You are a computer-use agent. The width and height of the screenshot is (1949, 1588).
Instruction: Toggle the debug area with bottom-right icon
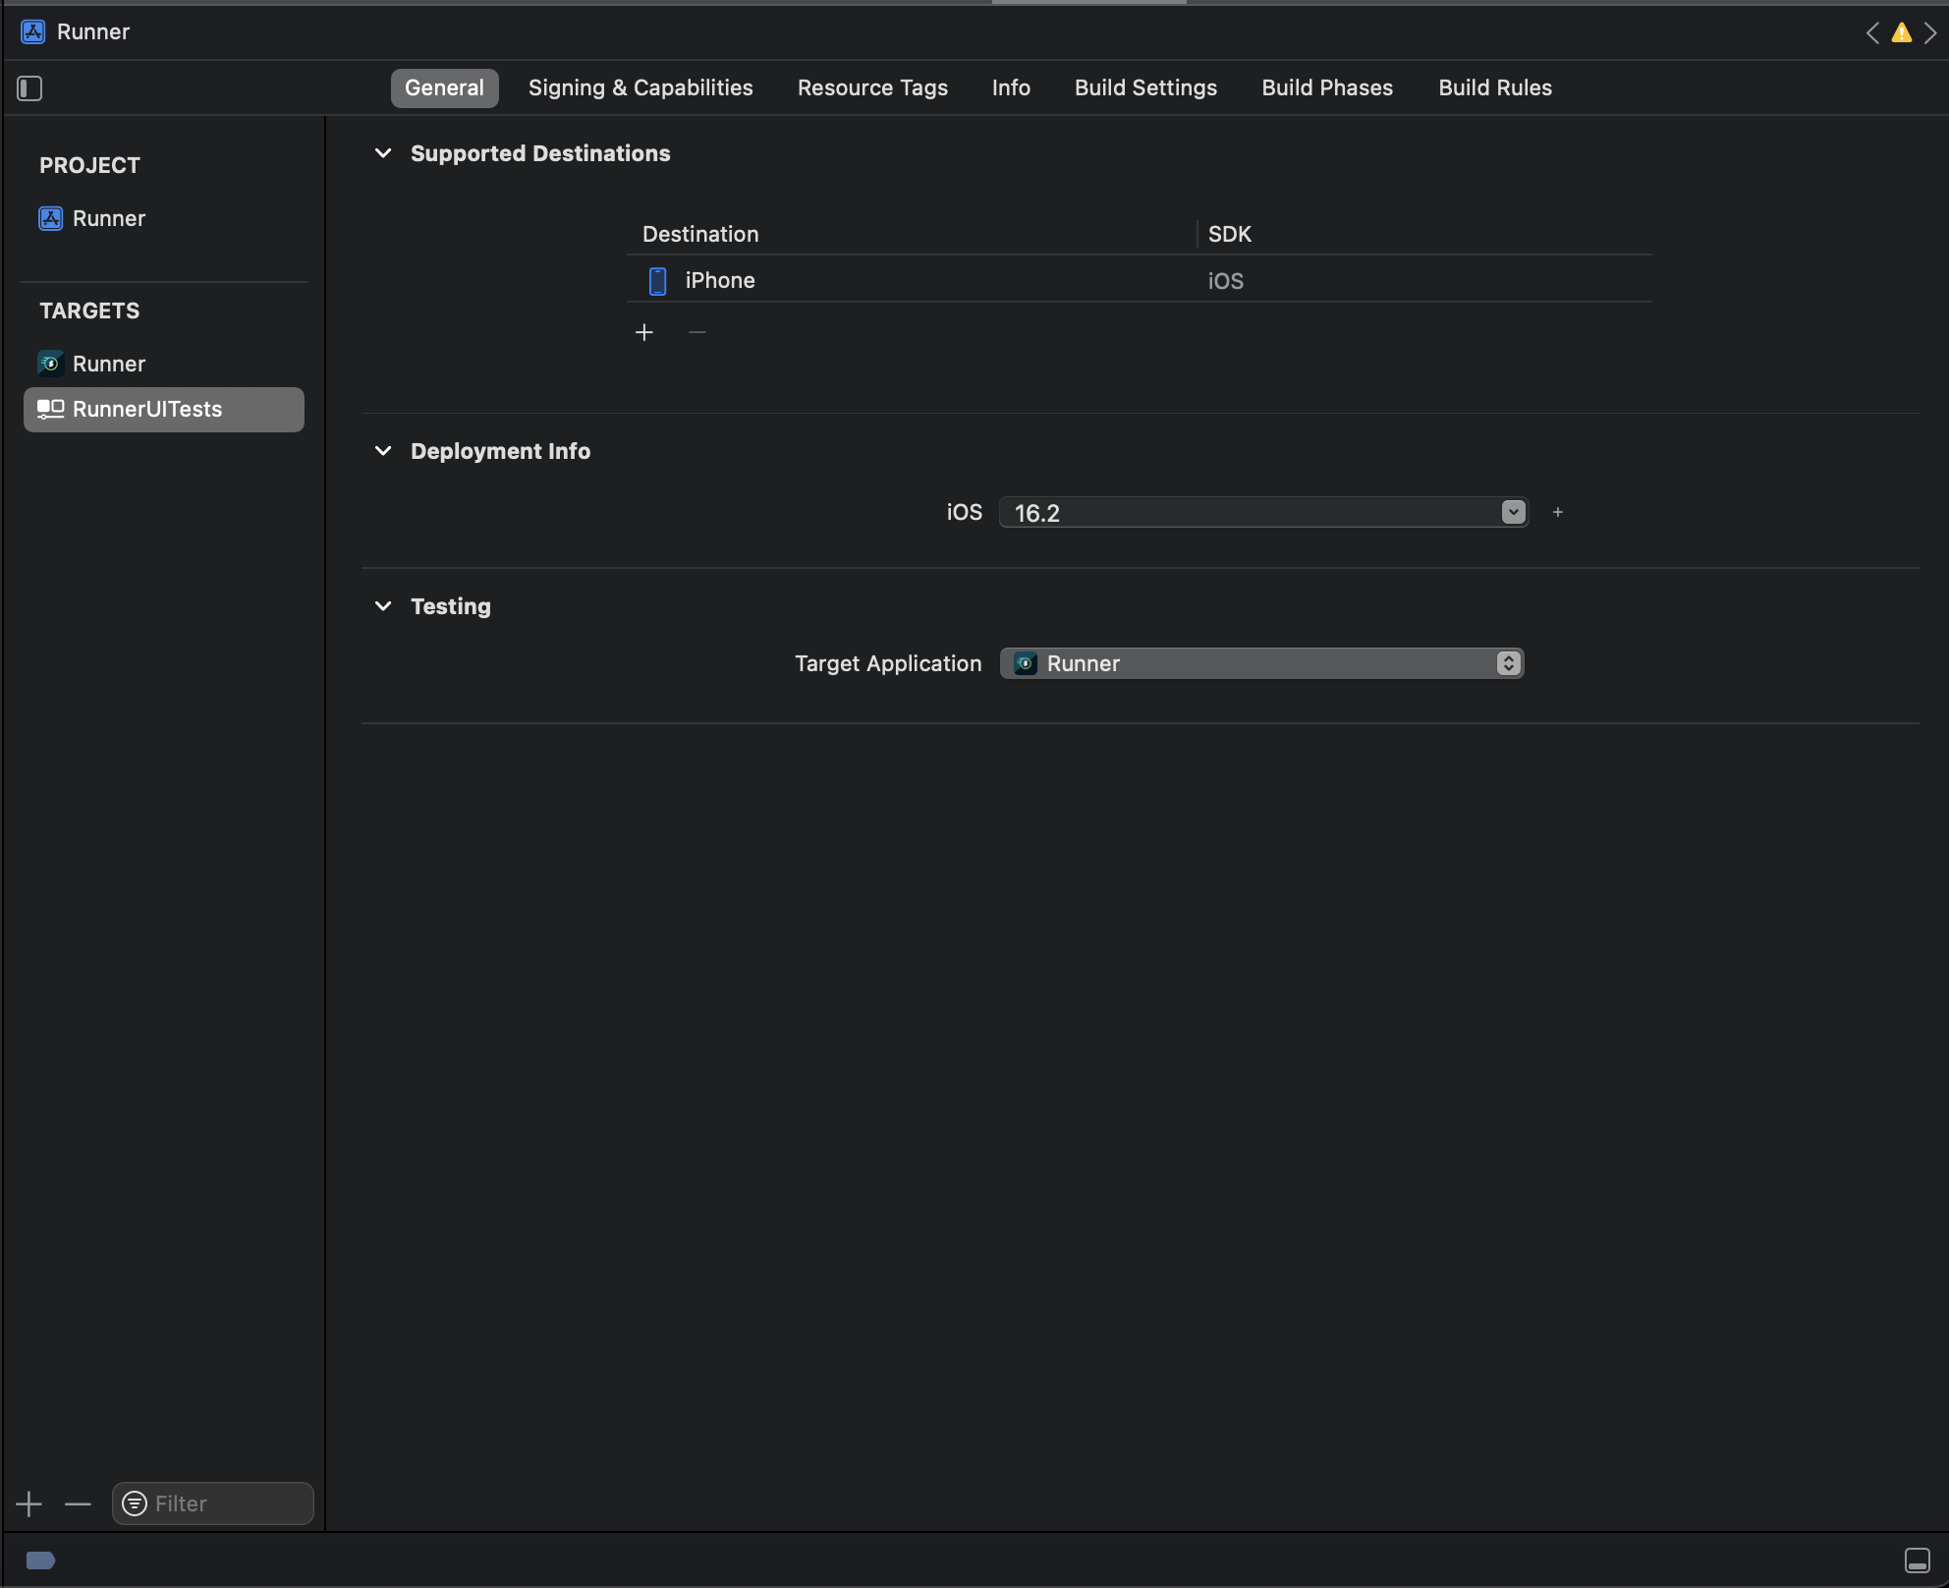point(1917,1560)
